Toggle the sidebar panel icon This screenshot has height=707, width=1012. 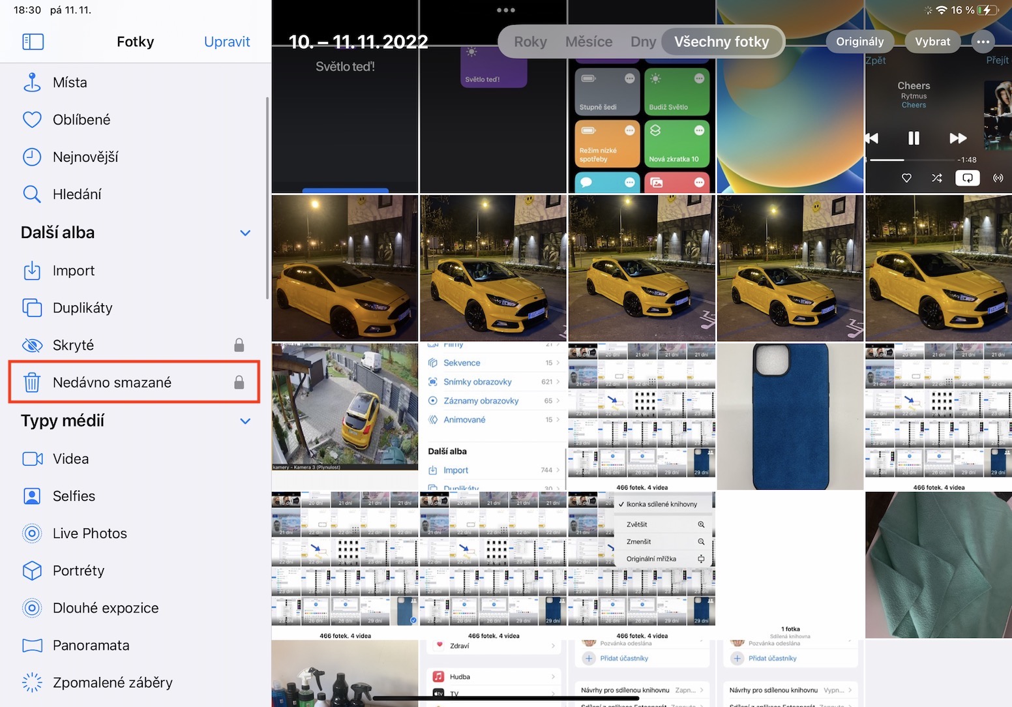33,42
